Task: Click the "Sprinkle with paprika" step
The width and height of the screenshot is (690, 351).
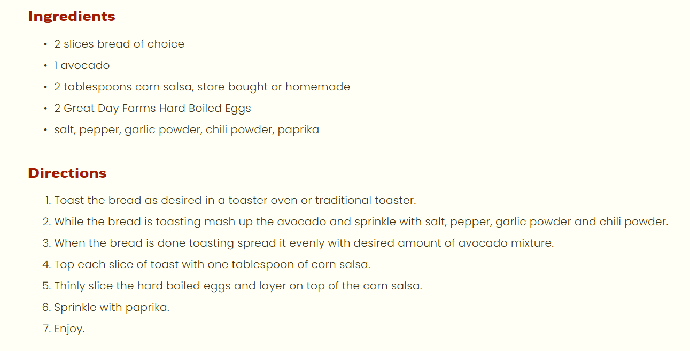Action: tap(112, 307)
